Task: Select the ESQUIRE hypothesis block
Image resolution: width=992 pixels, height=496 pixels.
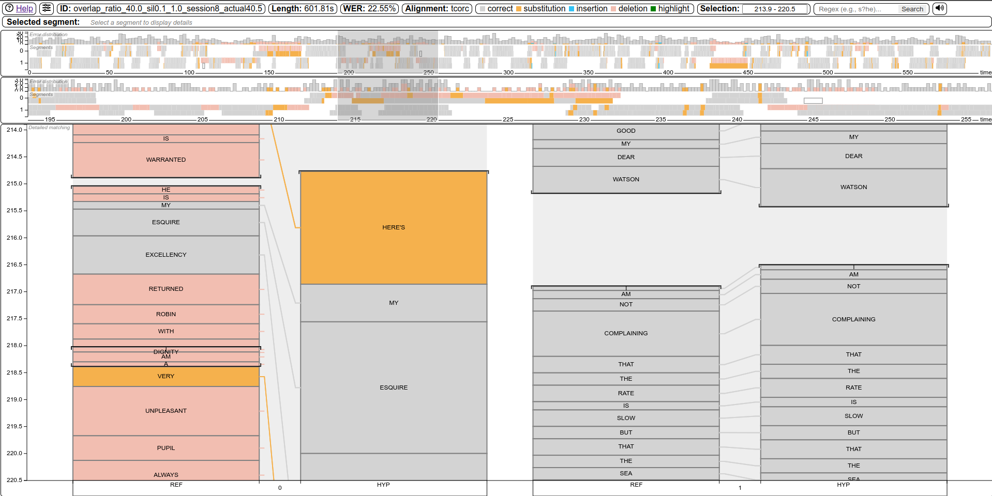Action: (x=394, y=388)
